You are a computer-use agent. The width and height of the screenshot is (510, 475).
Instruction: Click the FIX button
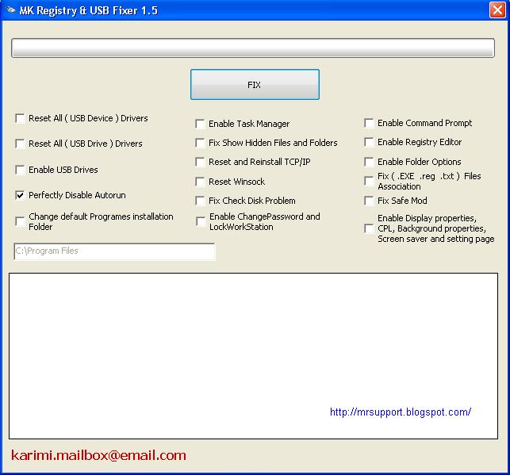pyautogui.click(x=255, y=85)
